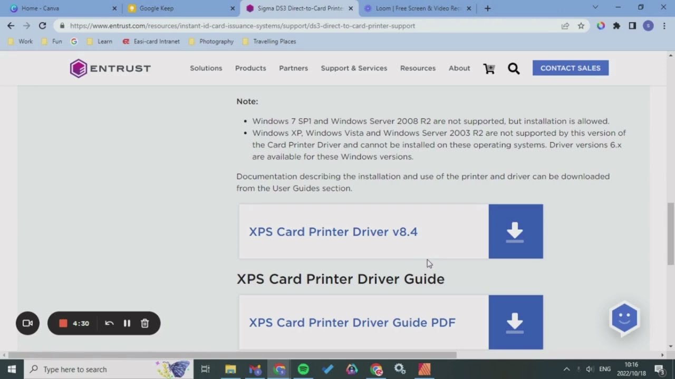This screenshot has width=675, height=379.
Task: Click the XPS Card Printer Driver Guide heading
Action: [341, 279]
